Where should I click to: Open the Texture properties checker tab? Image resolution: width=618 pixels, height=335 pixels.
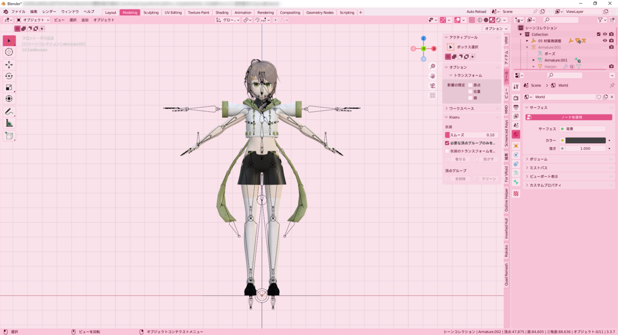click(516, 193)
